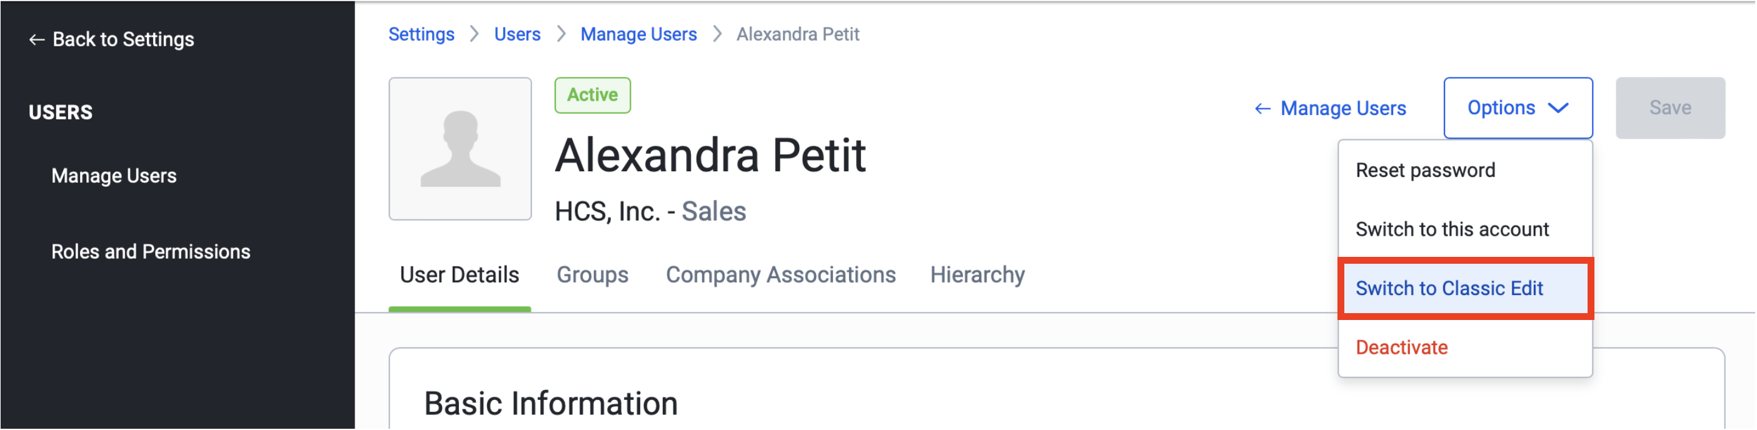Click the back arrow beside Back to Settings
The image size is (1757, 430).
click(36, 40)
